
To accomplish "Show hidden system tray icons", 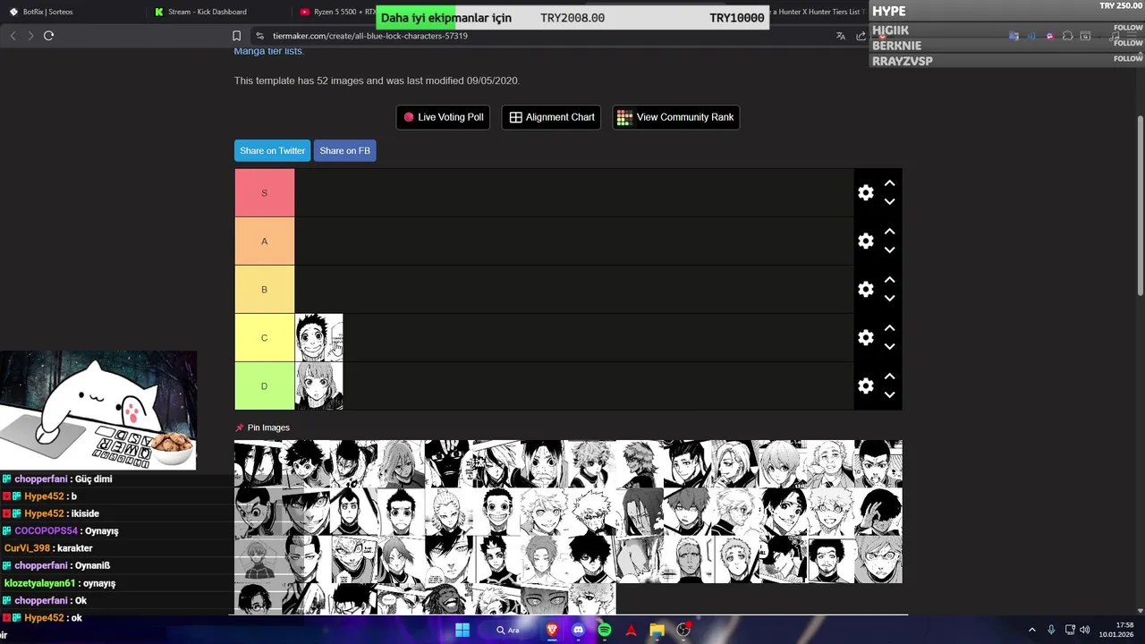I will pyautogui.click(x=1031, y=630).
